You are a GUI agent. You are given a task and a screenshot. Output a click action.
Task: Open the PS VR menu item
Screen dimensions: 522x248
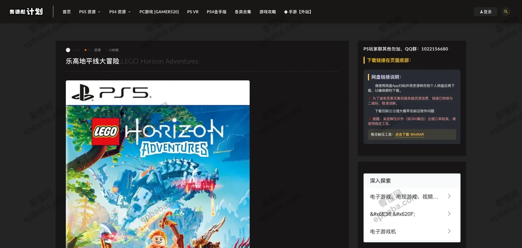pyautogui.click(x=193, y=12)
